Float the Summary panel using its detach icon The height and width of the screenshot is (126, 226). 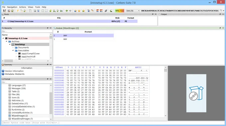click(x=48, y=65)
